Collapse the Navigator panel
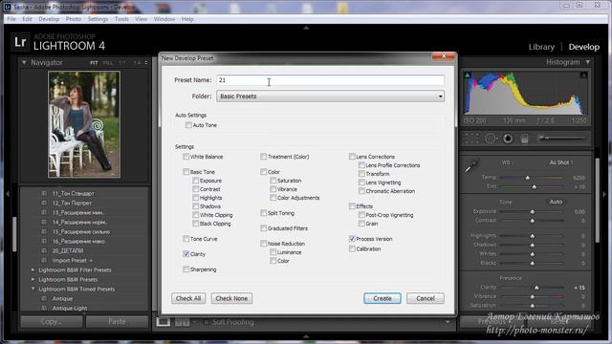The height and width of the screenshot is (344, 612). pos(24,62)
